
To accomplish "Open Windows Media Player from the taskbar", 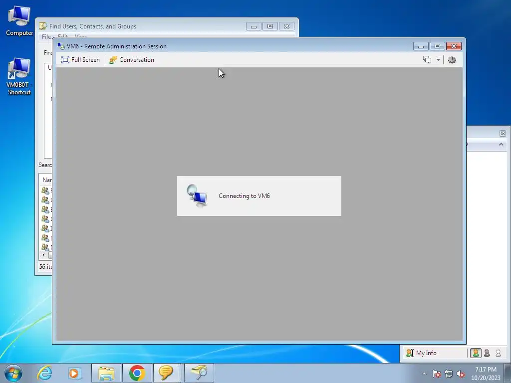I will [74, 373].
